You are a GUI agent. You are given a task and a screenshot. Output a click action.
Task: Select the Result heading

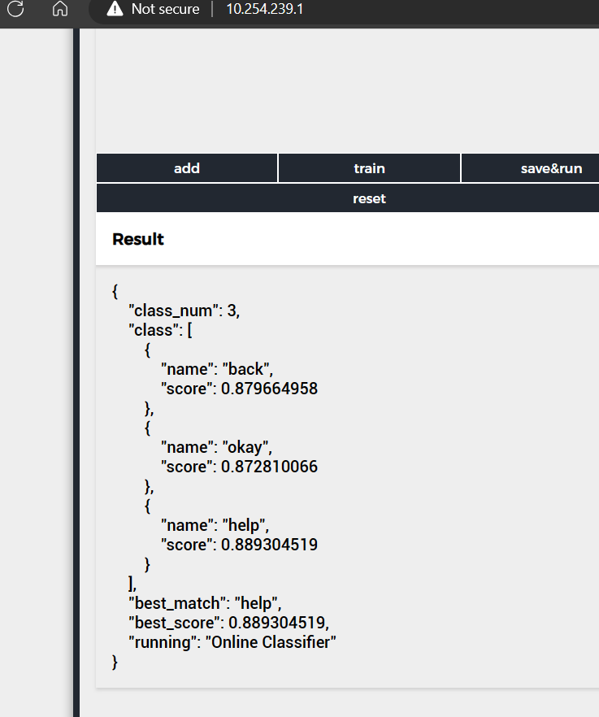138,239
